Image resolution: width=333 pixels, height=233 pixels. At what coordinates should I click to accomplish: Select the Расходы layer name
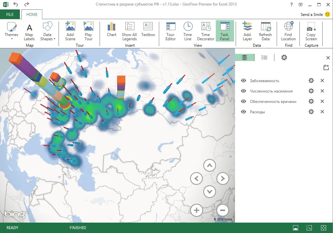pyautogui.click(x=257, y=112)
